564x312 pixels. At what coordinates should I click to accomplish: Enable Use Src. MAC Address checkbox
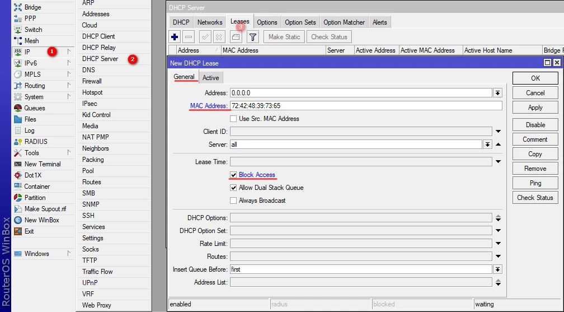pos(233,119)
